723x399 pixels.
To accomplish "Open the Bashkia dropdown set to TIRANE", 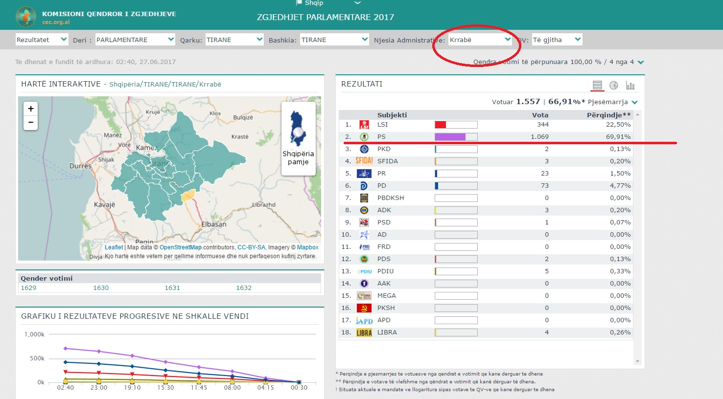I will coord(334,40).
